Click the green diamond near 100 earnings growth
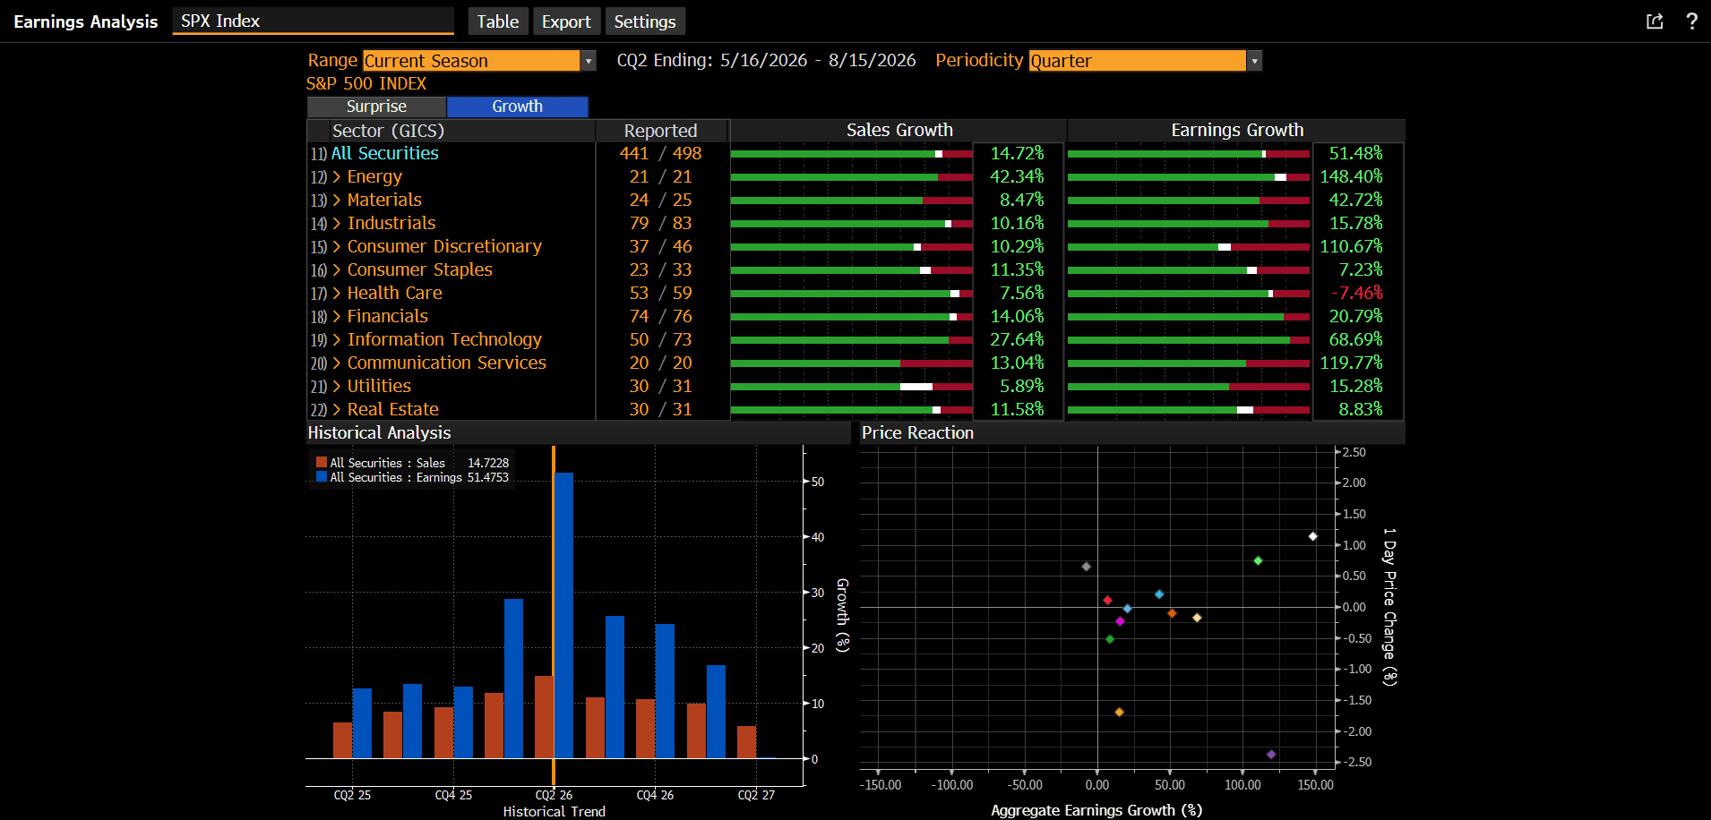This screenshot has width=1711, height=820. tap(1259, 561)
